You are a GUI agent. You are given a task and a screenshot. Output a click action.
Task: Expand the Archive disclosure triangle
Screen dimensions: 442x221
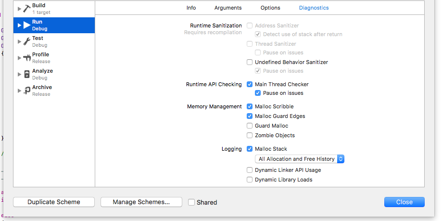pos(19,91)
